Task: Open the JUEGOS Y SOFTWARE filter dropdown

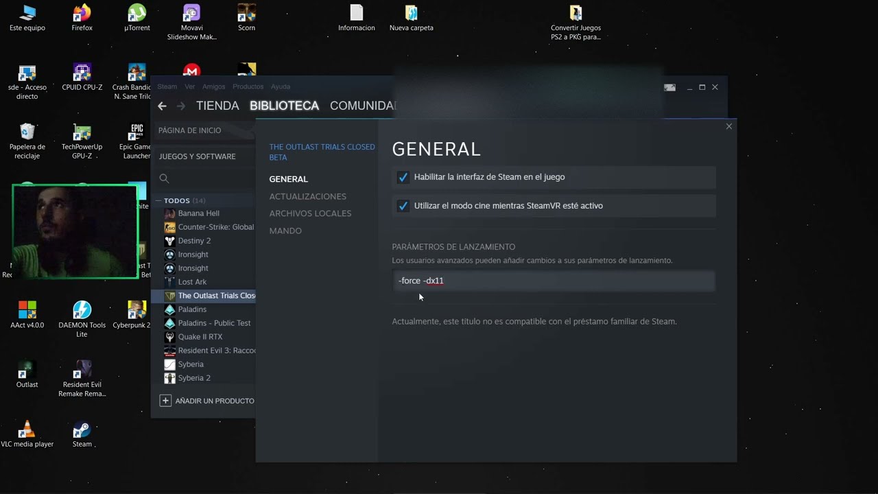Action: tap(203, 156)
